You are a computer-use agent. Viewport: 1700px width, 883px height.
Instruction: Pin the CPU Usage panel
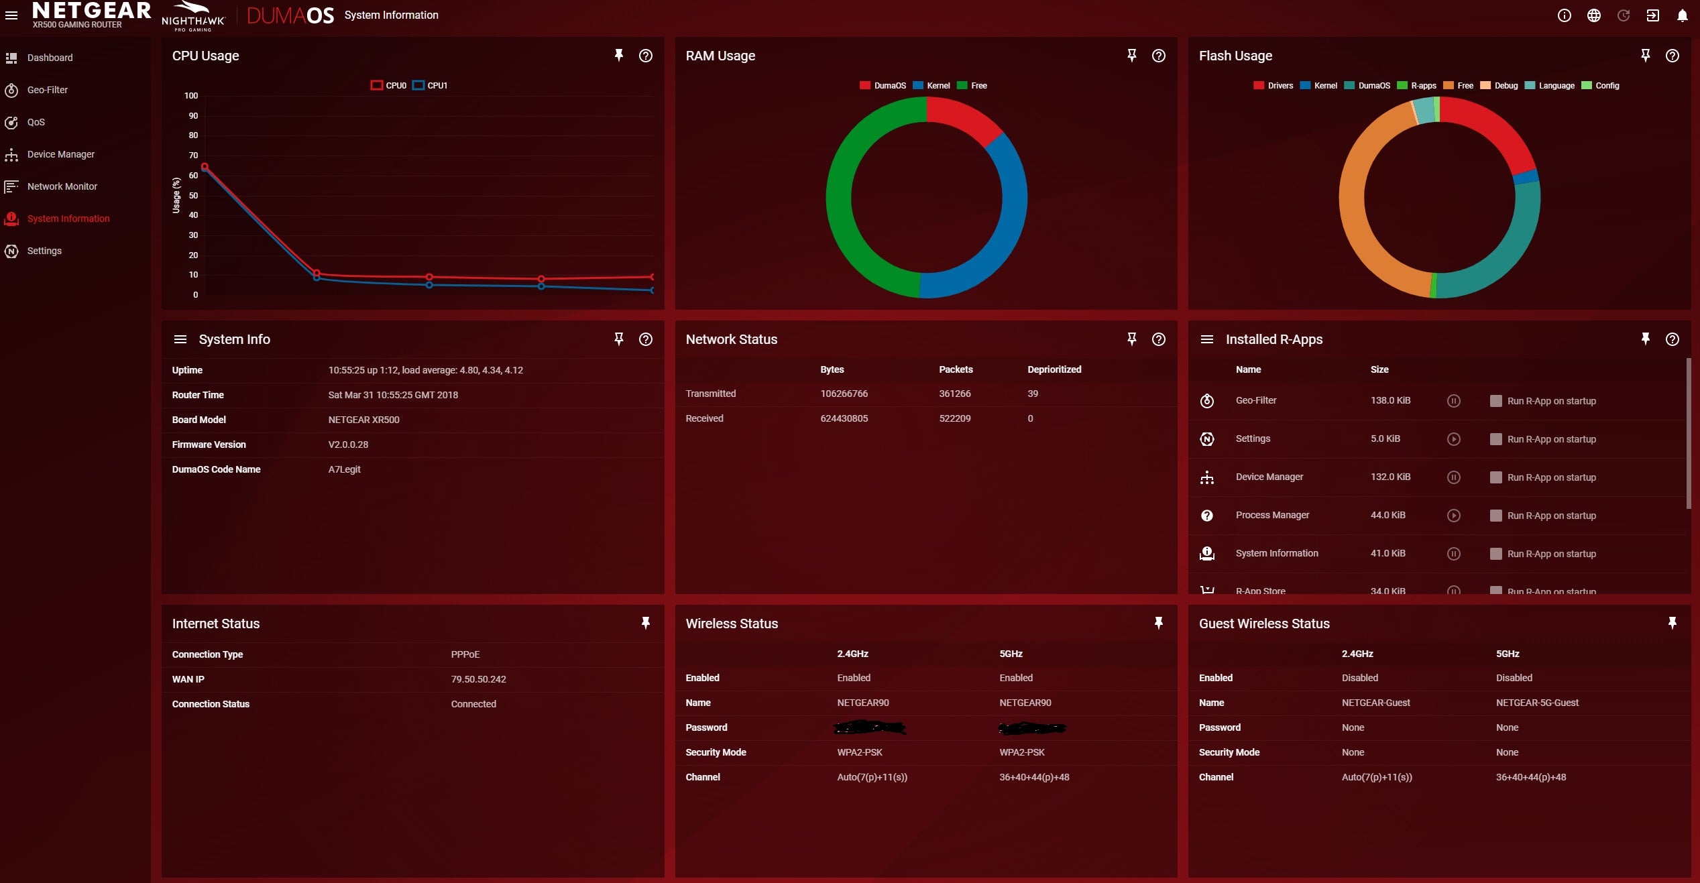coord(618,56)
